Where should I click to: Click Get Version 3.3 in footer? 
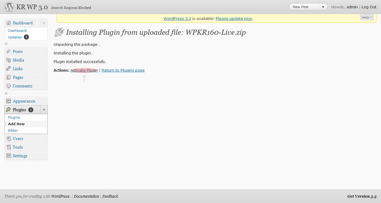pyautogui.click(x=362, y=196)
